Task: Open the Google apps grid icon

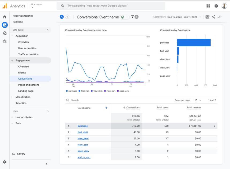Action: point(208,6)
